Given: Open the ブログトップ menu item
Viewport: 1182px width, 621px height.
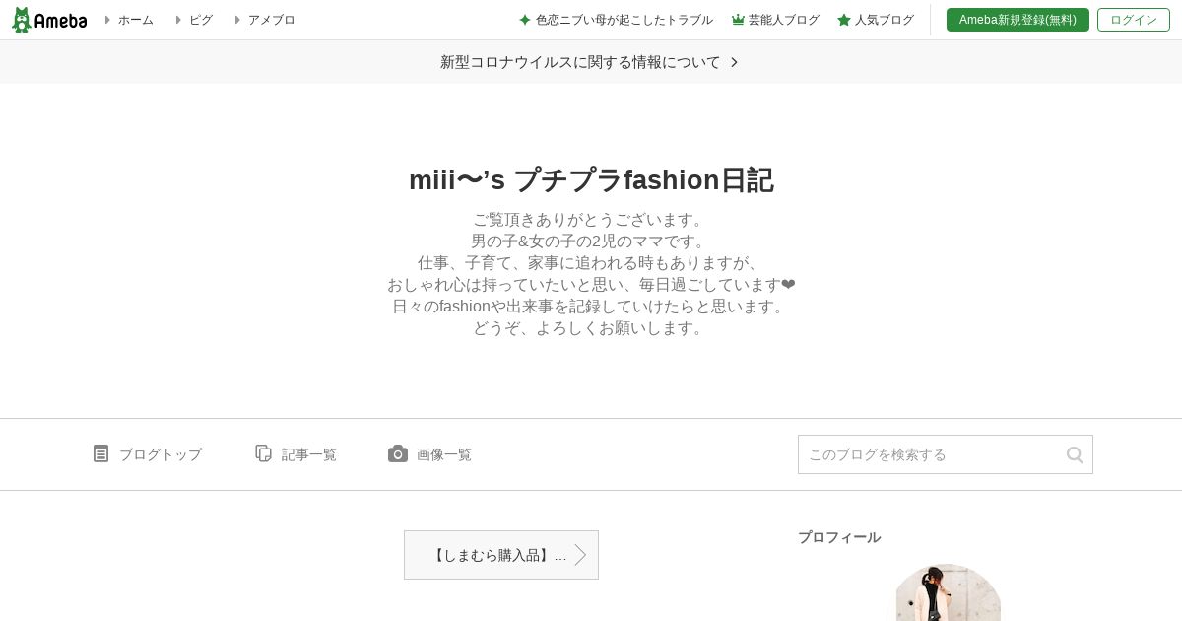Looking at the screenshot, I should 148,454.
